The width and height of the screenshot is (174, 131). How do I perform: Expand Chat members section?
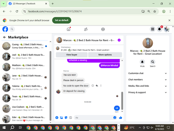point(148,80)
